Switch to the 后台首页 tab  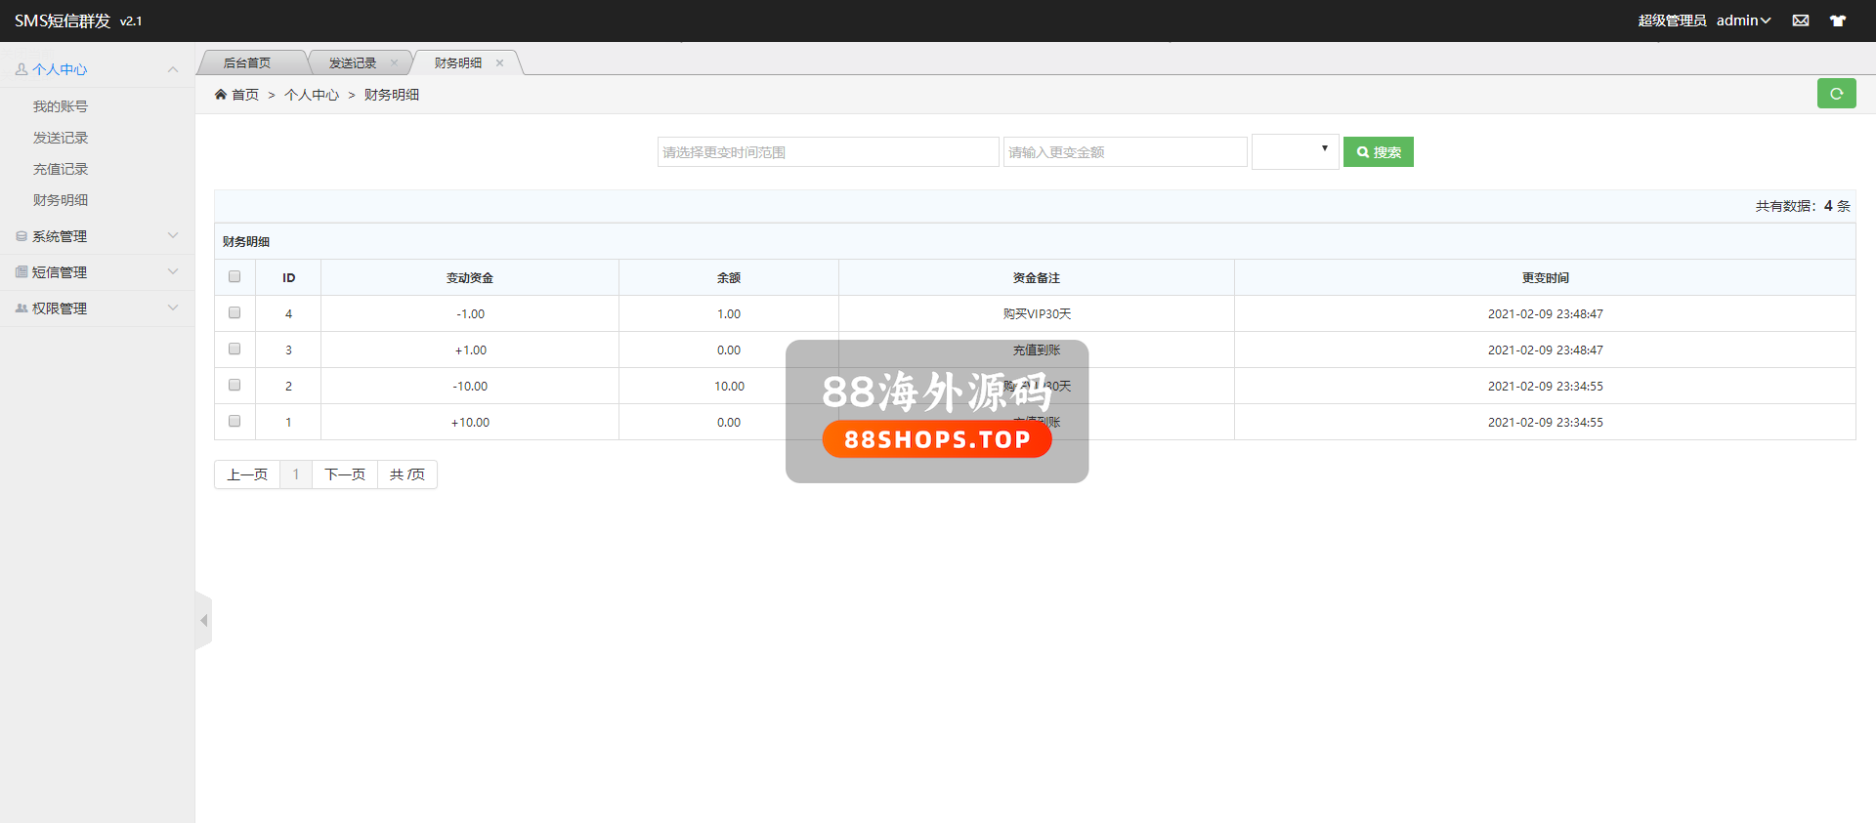(247, 62)
